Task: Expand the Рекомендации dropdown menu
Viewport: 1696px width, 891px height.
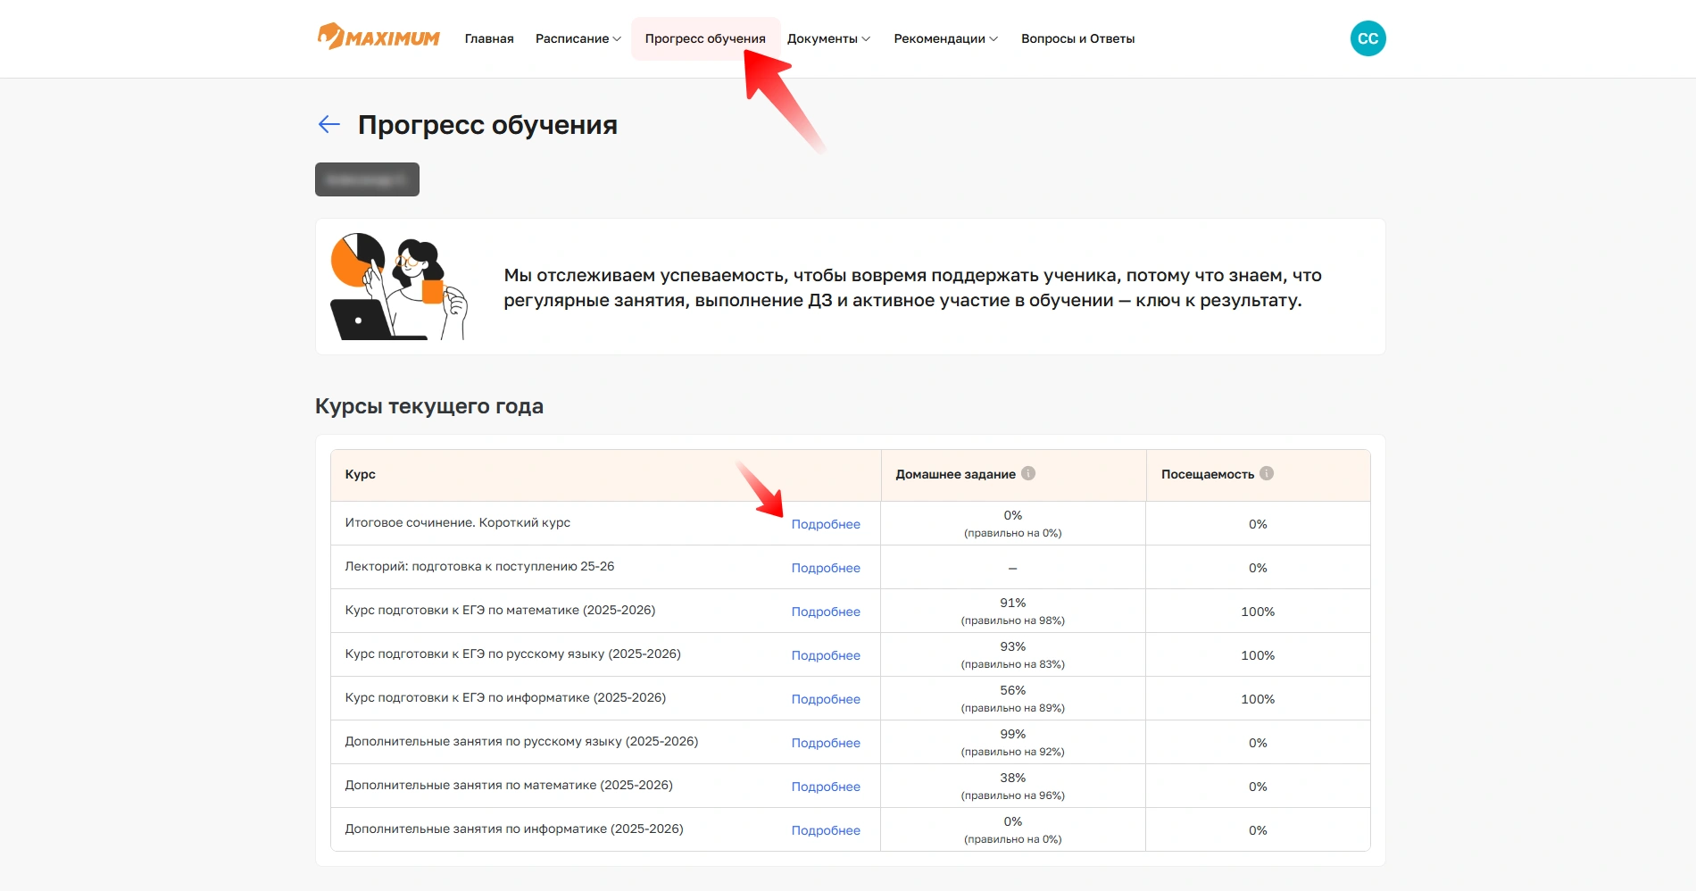Action: pos(945,38)
